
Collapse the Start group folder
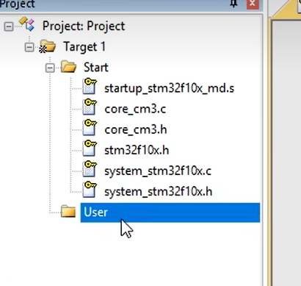coord(50,68)
